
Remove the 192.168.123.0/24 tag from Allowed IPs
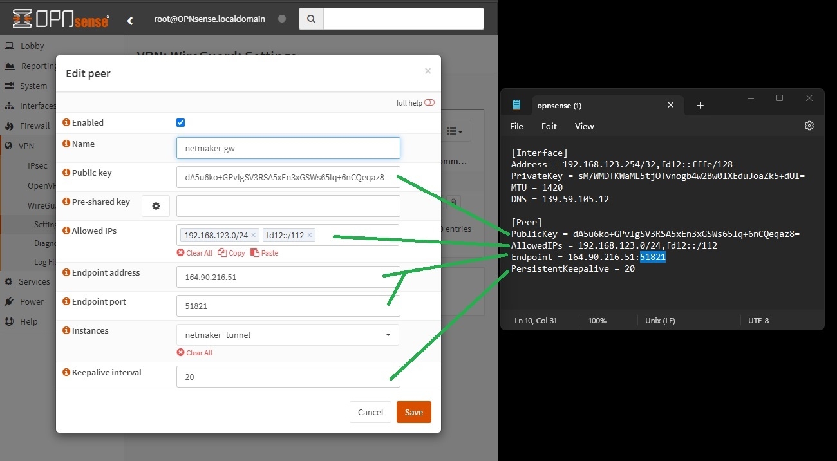[254, 236]
